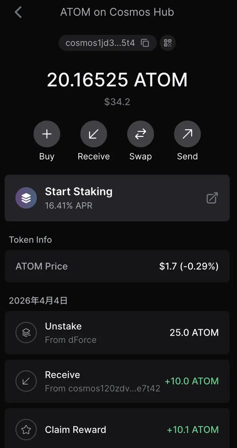
Task: Tap the purple staking layers icon
Action: pos(26,198)
